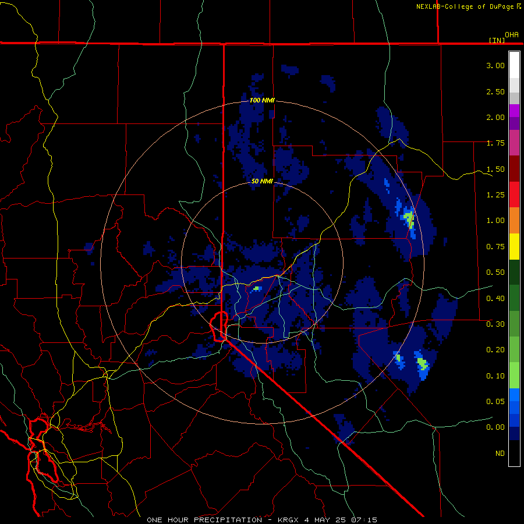Click the dark green swatch in the color scale
Image resolution: width=524 pixels, height=524 pixels.
click(x=514, y=272)
